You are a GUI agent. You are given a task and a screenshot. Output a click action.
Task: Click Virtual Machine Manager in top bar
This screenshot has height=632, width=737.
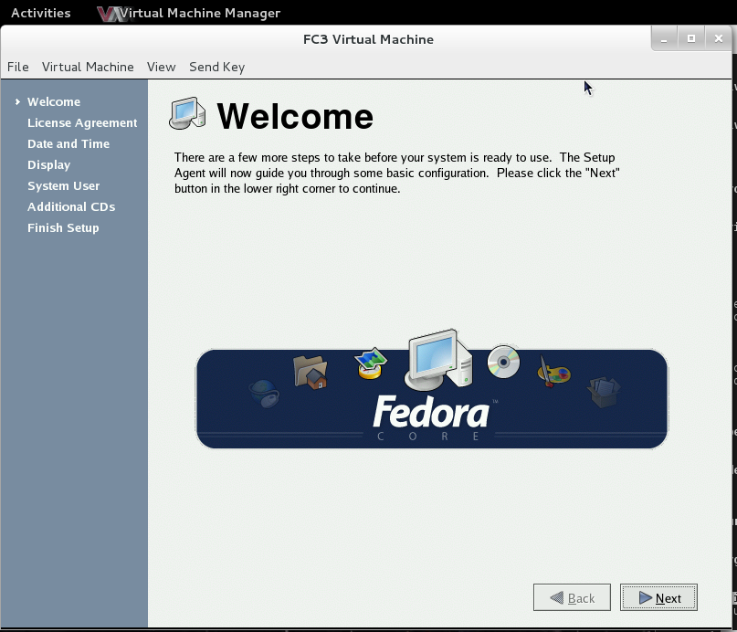pyautogui.click(x=199, y=13)
